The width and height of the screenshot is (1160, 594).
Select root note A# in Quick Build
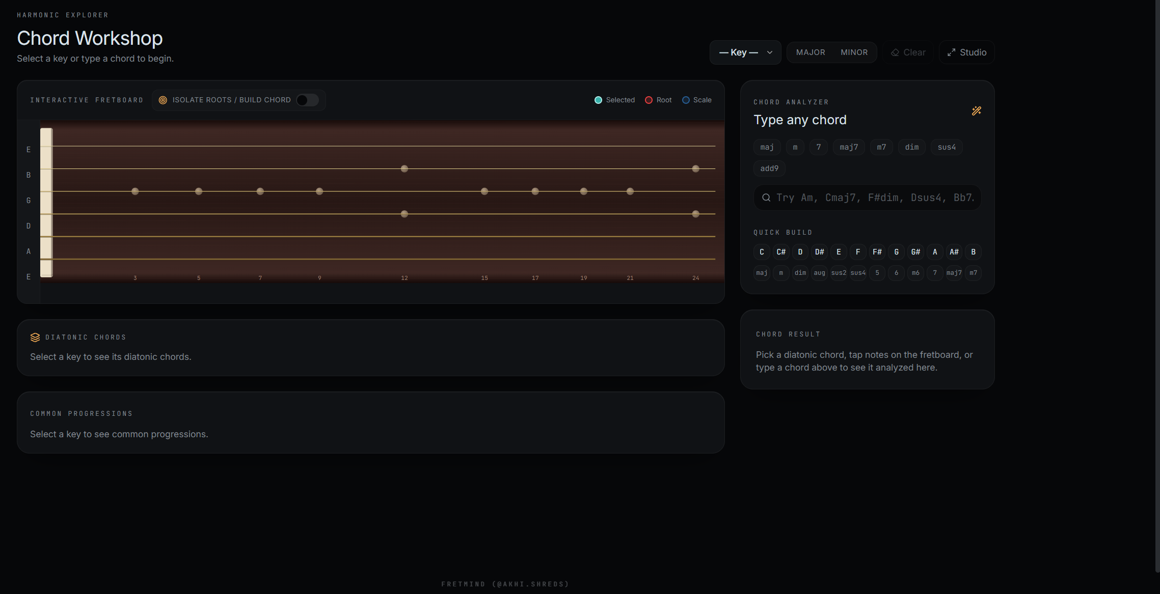coord(954,252)
